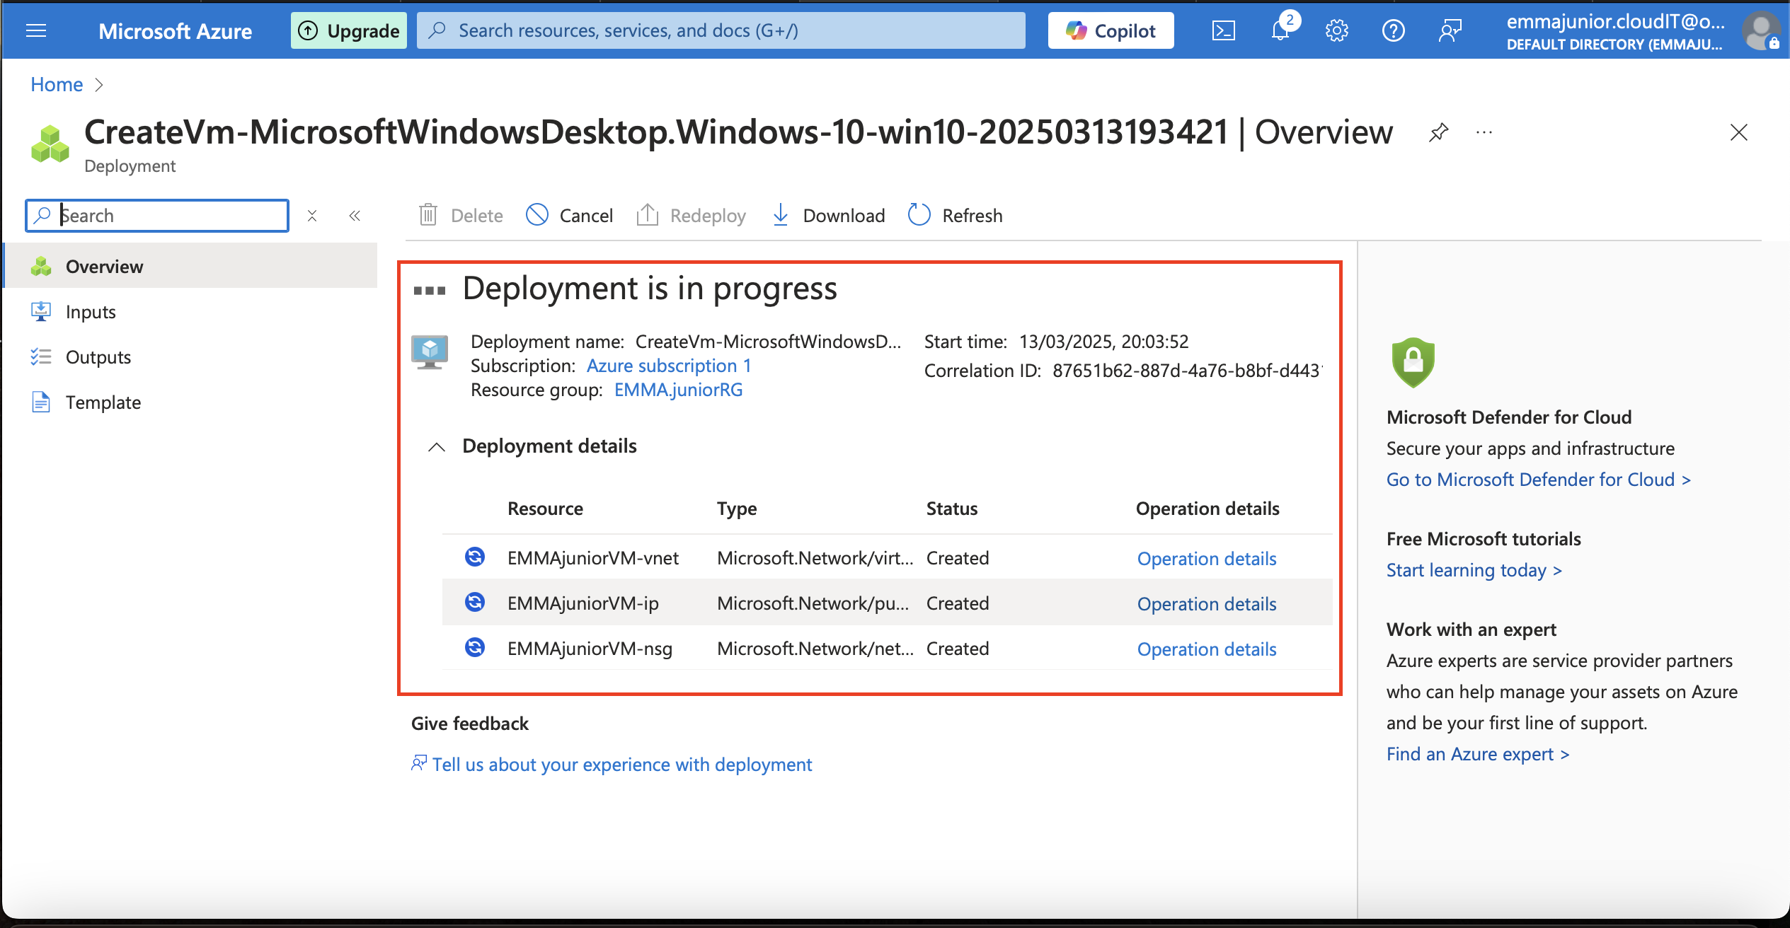The image size is (1790, 928).
Task: Click the Status column header
Action: 952,509
